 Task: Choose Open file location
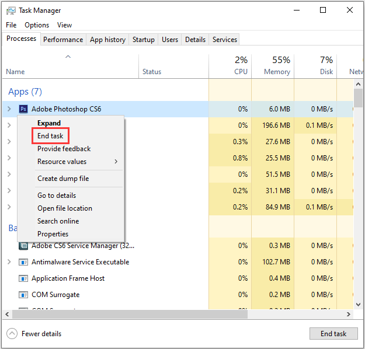pos(65,208)
